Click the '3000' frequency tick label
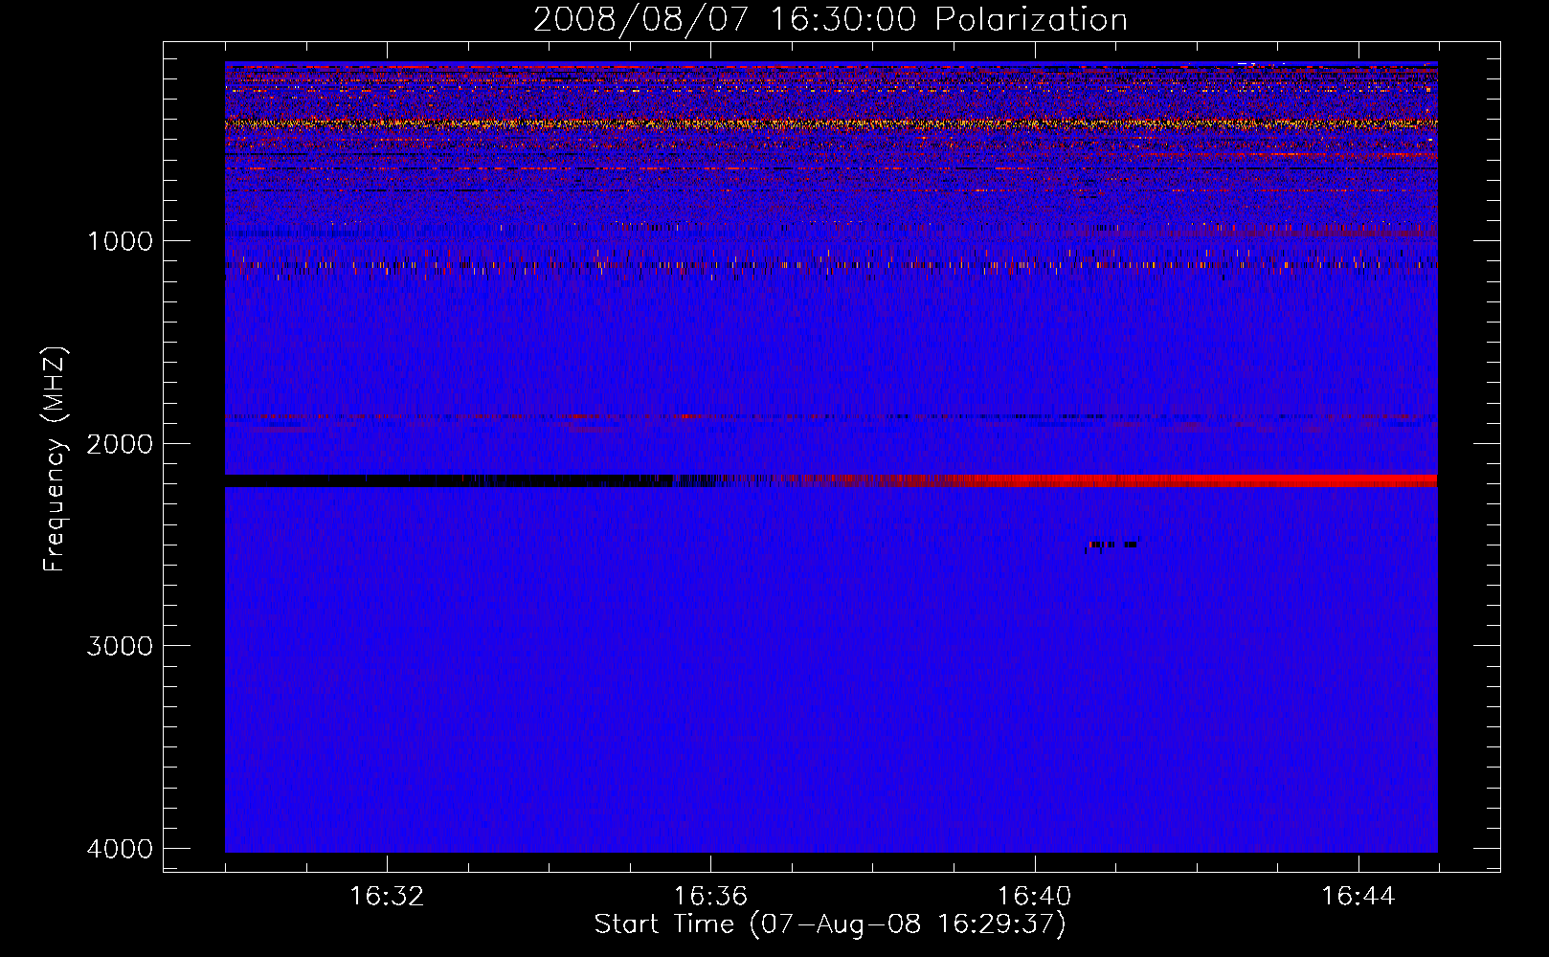1549x957 pixels. tap(120, 646)
